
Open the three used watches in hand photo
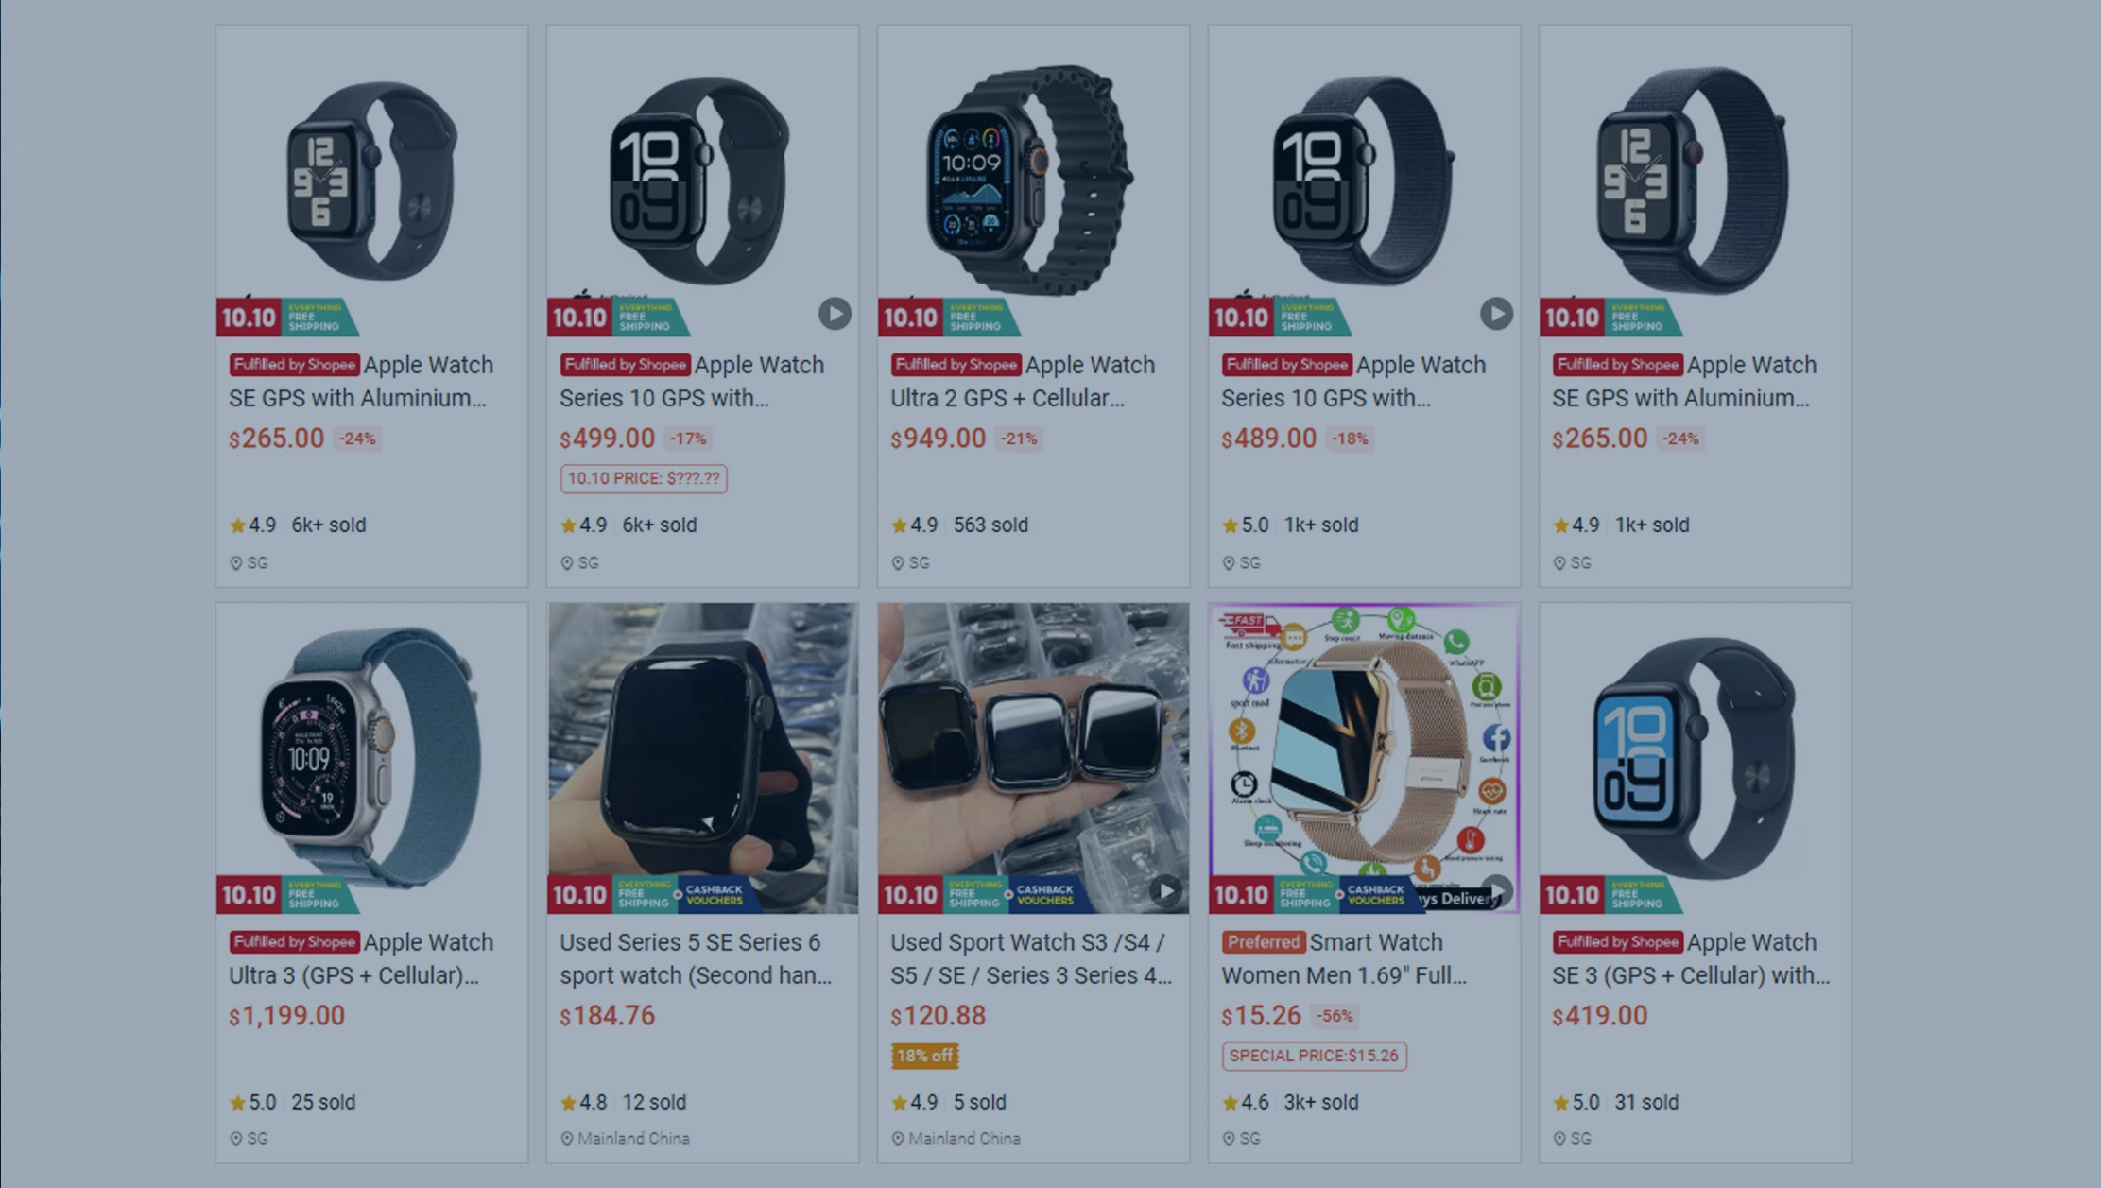1033,758
